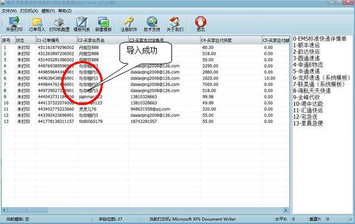Select template 10-港中达能
Viewport: 355px width, 224px height.
click(308, 104)
